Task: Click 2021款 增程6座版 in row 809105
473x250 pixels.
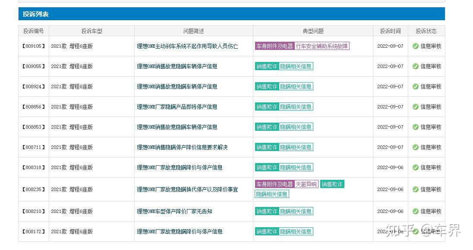Action: [72, 46]
